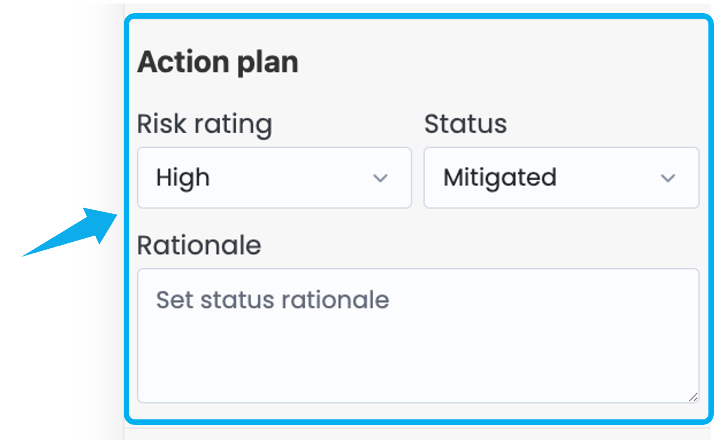This screenshot has width=724, height=440.
Task: Click the "Set status rationale" placeholder text
Action: pos(272,300)
